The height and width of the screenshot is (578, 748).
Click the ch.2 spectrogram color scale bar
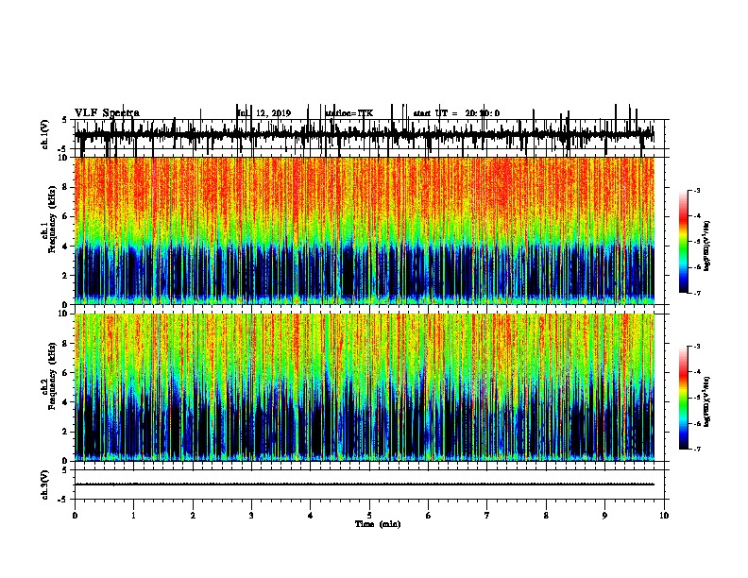point(684,398)
